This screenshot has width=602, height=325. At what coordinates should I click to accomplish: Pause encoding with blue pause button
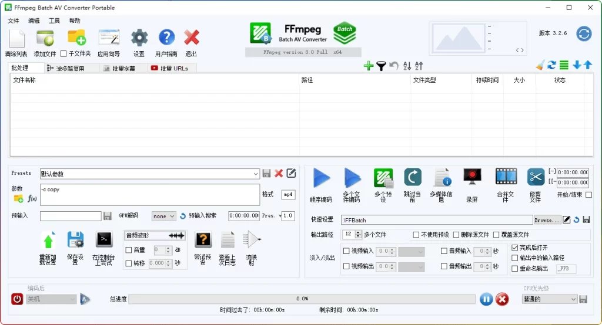point(486,299)
